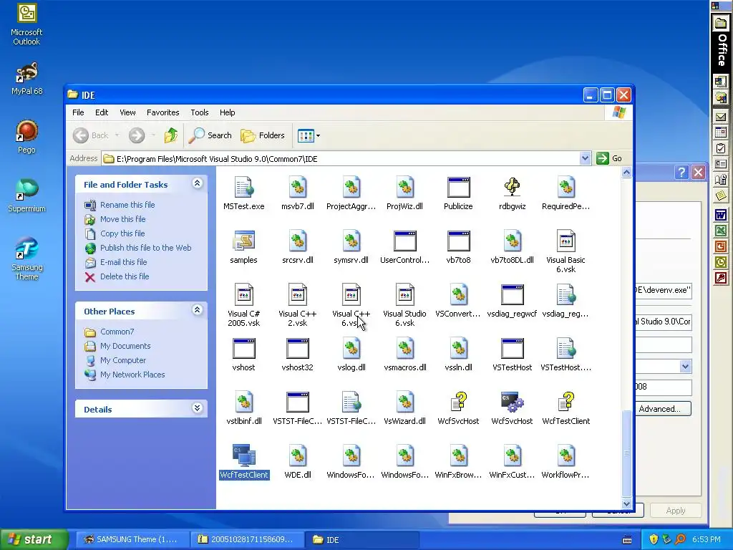
Task: Select the msvb7.dll file
Action: click(297, 188)
